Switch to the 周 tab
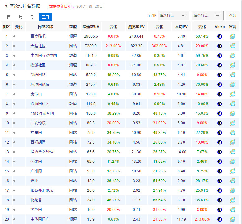Viewport: 242px width, 224px height. pyautogui.click(x=20, y=17)
